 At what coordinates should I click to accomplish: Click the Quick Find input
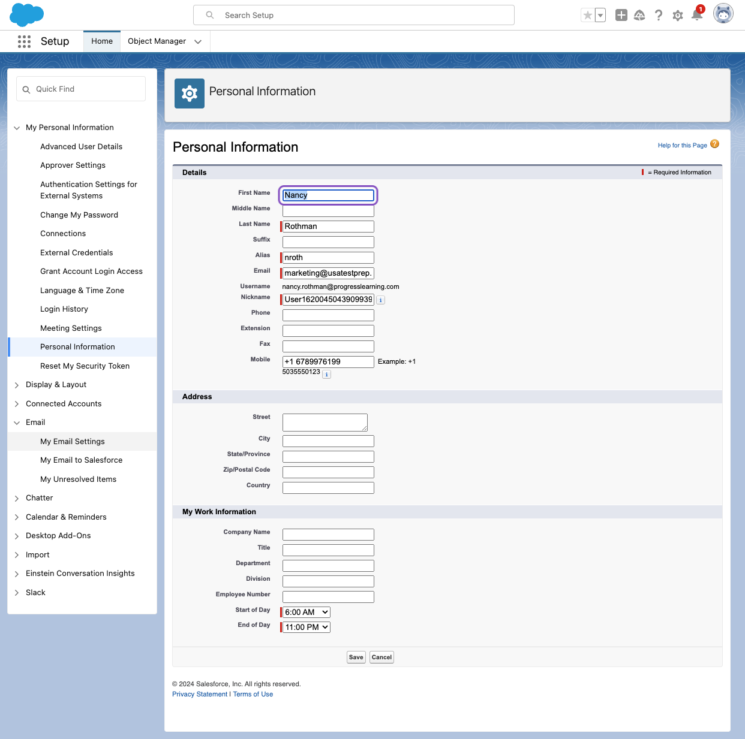pos(81,89)
